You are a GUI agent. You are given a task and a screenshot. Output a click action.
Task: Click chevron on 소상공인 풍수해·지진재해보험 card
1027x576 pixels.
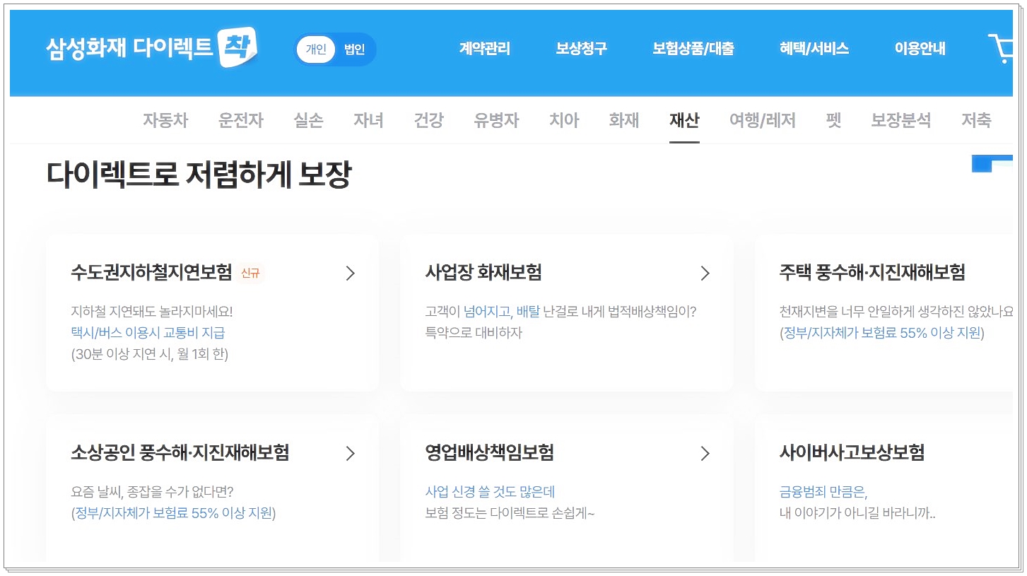coord(350,453)
